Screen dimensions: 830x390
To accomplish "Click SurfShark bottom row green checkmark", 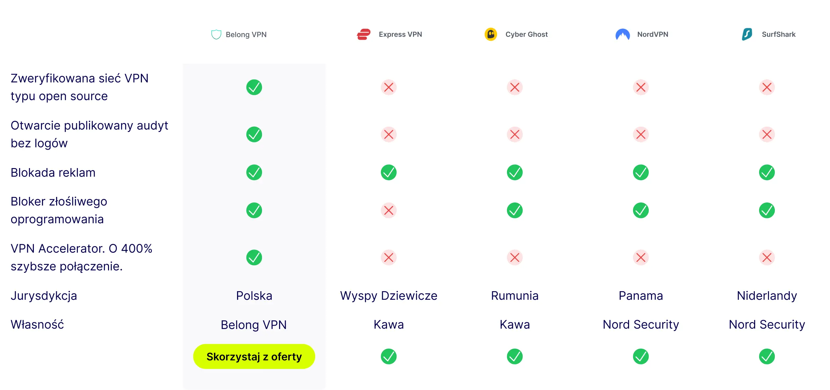I will 767,357.
